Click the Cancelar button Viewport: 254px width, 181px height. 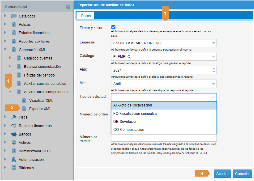pos(242,174)
